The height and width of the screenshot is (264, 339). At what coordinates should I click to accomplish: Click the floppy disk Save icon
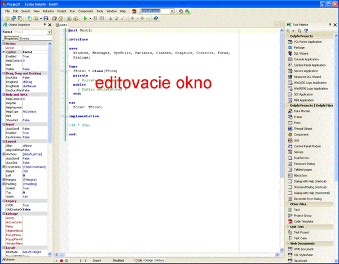click(x=46, y=19)
